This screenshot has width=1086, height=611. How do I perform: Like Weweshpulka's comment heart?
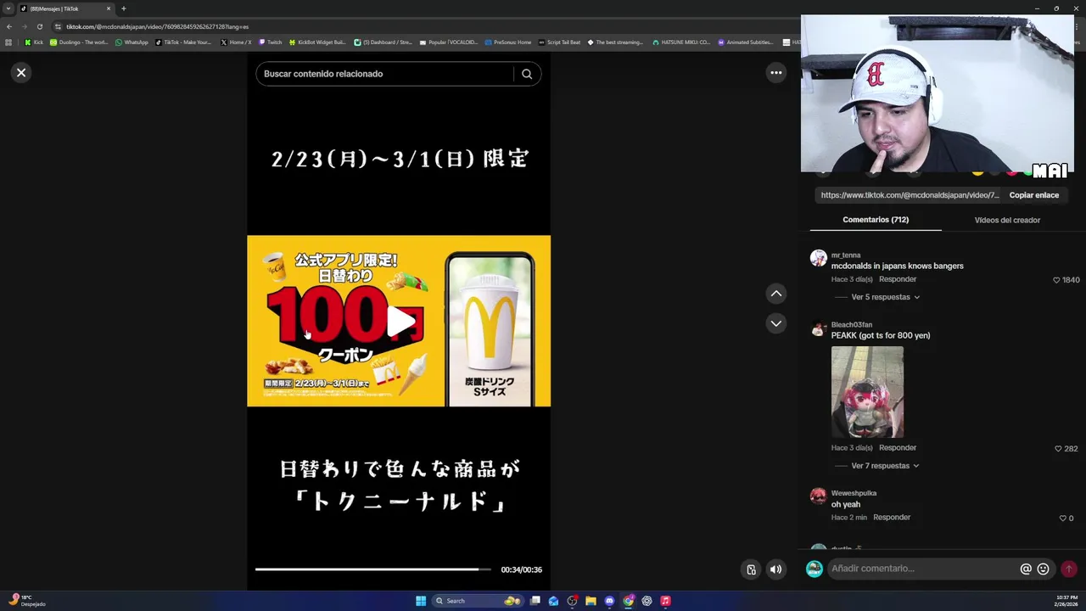click(1062, 519)
